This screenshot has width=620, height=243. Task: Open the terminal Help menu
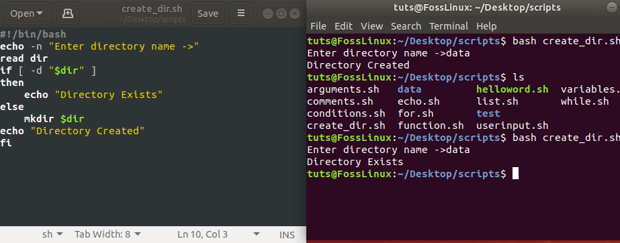coord(486,26)
